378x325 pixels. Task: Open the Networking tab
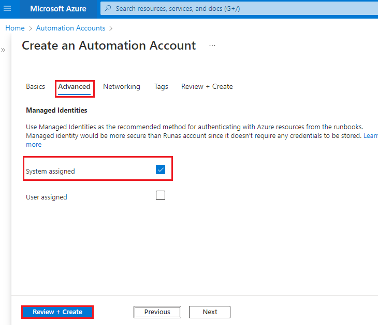click(x=122, y=87)
